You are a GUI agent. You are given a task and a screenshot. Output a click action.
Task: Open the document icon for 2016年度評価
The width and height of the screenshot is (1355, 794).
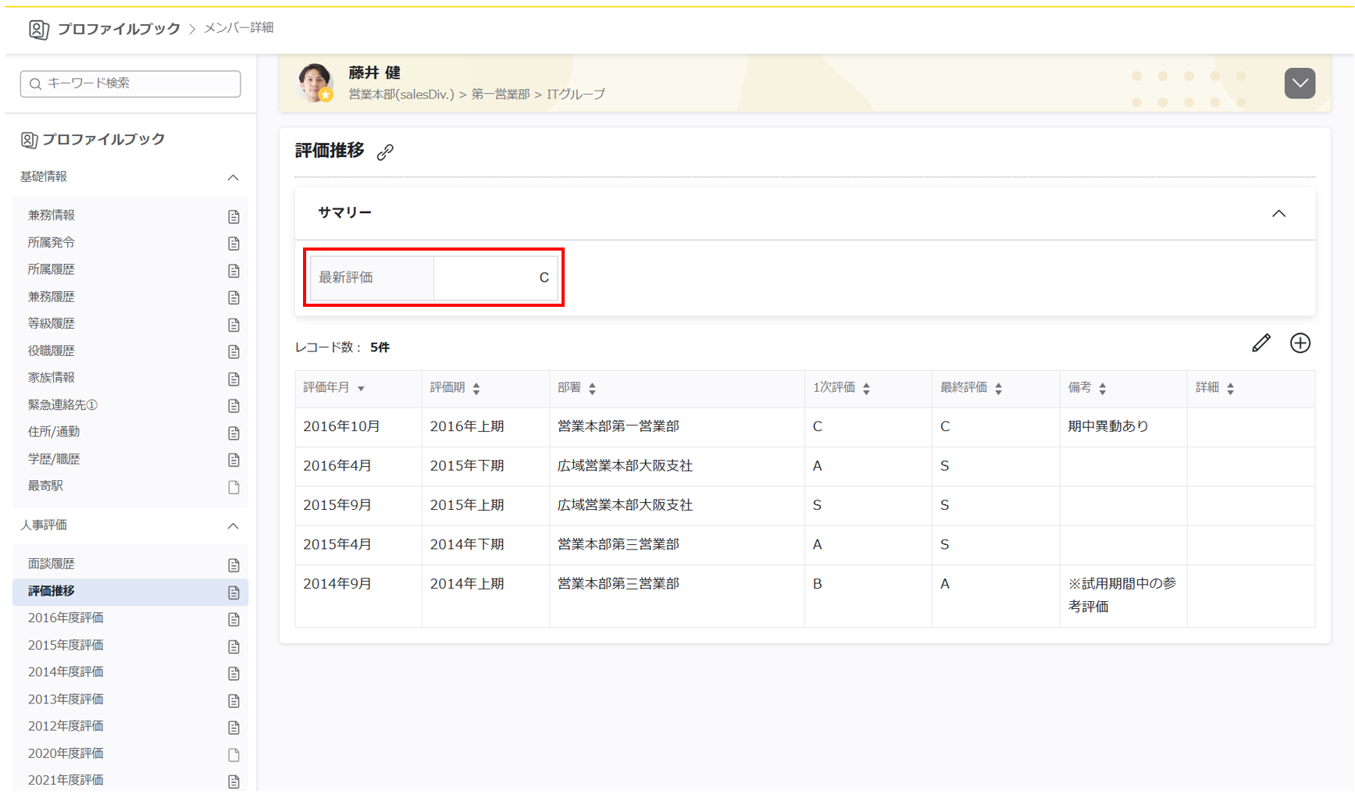point(234,619)
